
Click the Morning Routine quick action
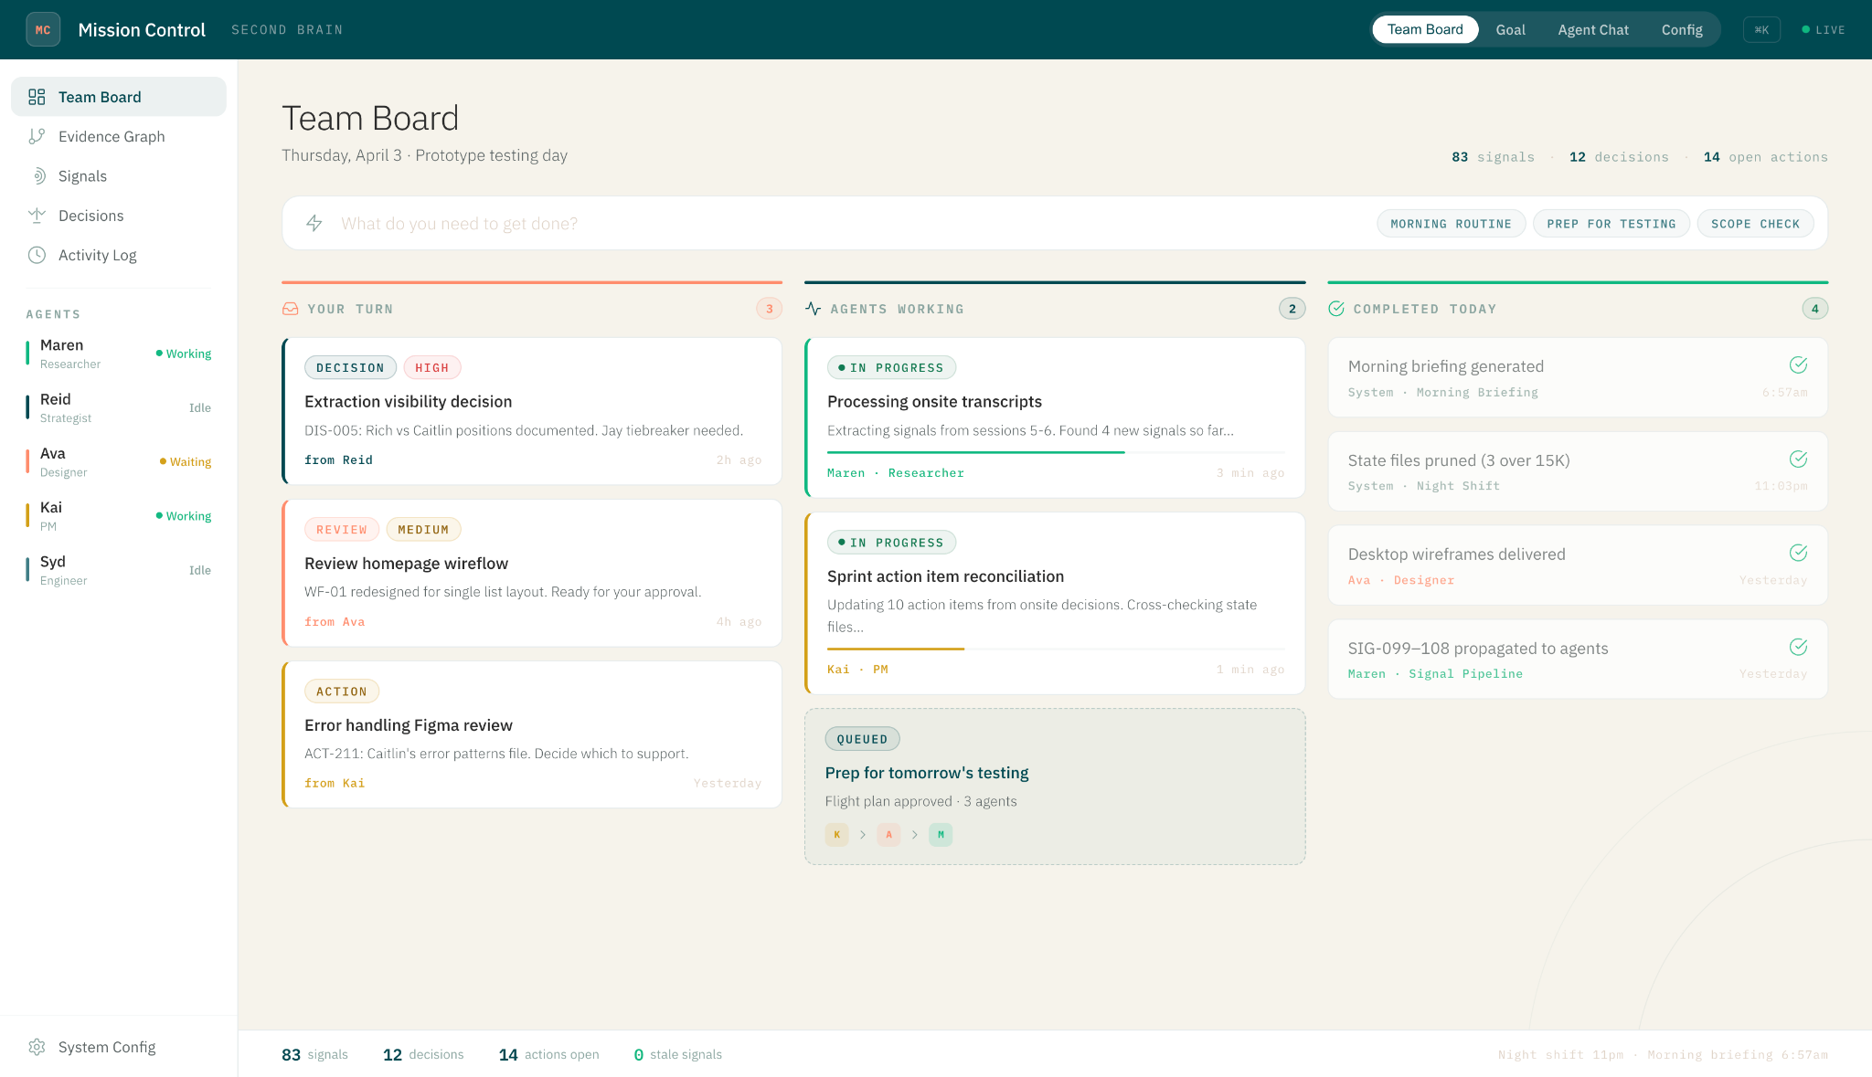click(1451, 224)
